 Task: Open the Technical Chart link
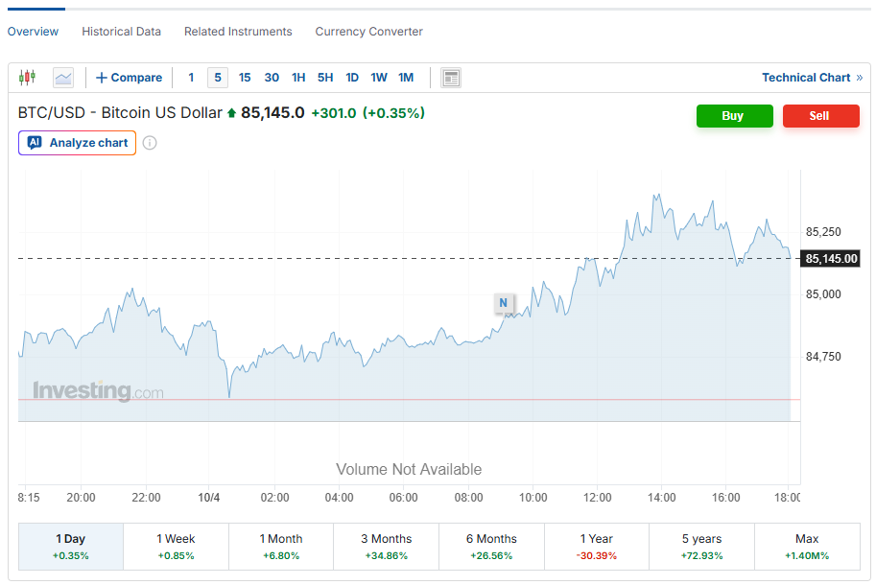pyautogui.click(x=812, y=78)
